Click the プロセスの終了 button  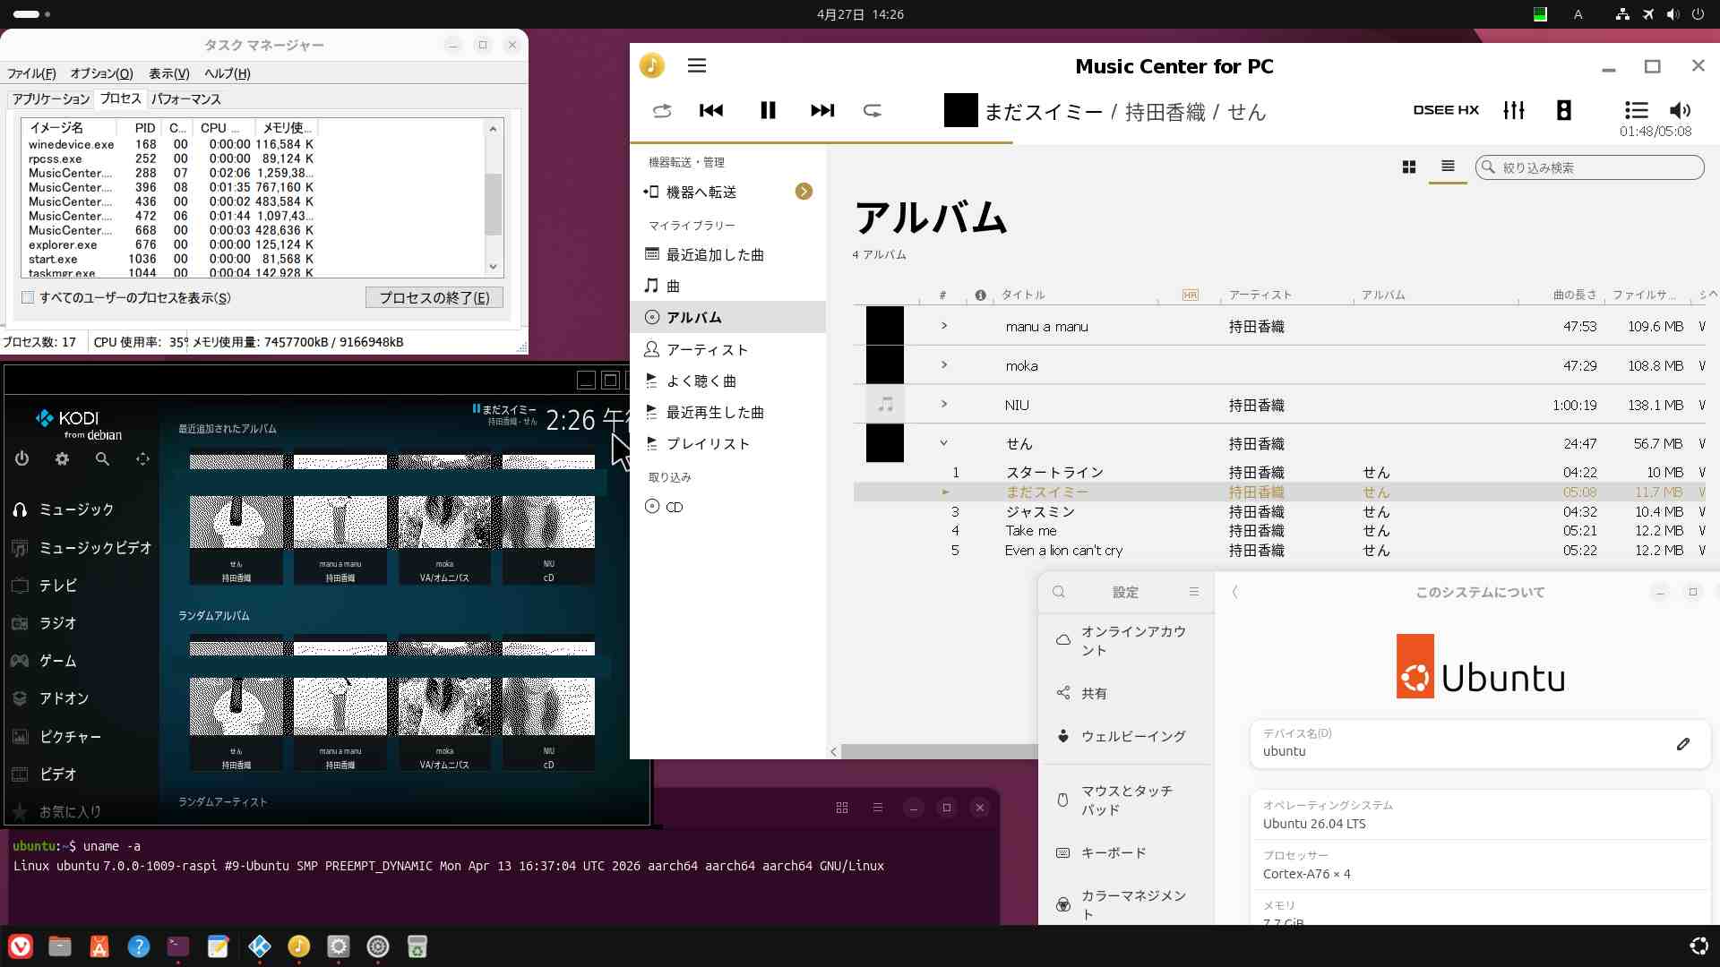click(434, 297)
